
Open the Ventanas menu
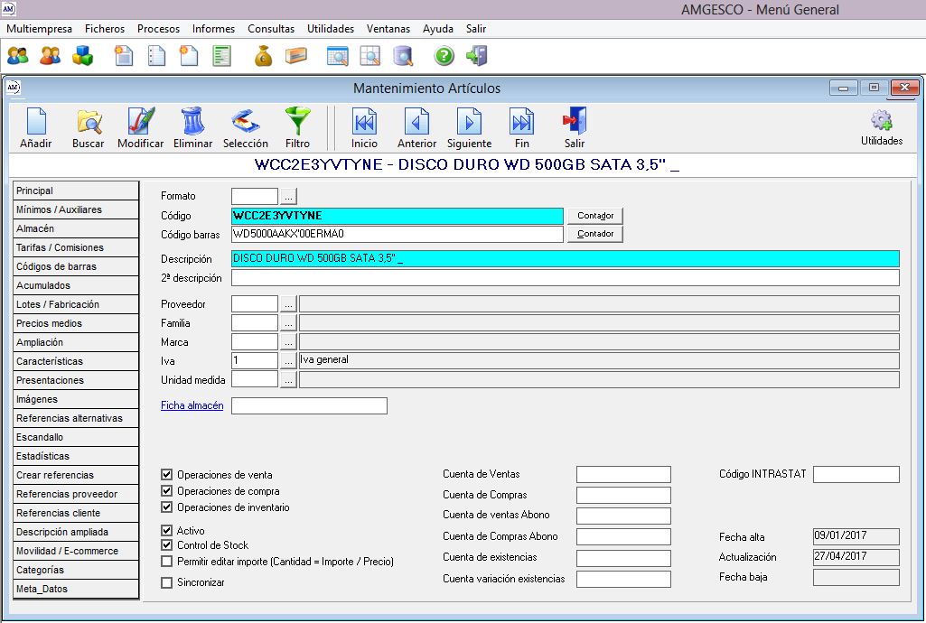(x=388, y=28)
